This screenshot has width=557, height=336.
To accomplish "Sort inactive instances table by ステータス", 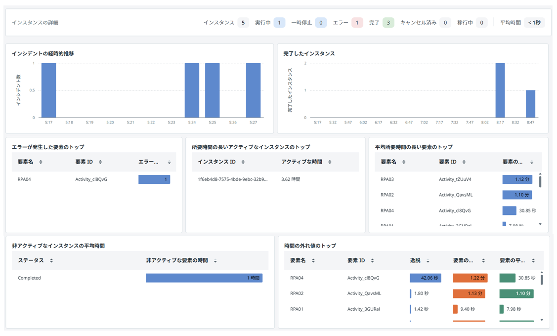I will (x=51, y=260).
